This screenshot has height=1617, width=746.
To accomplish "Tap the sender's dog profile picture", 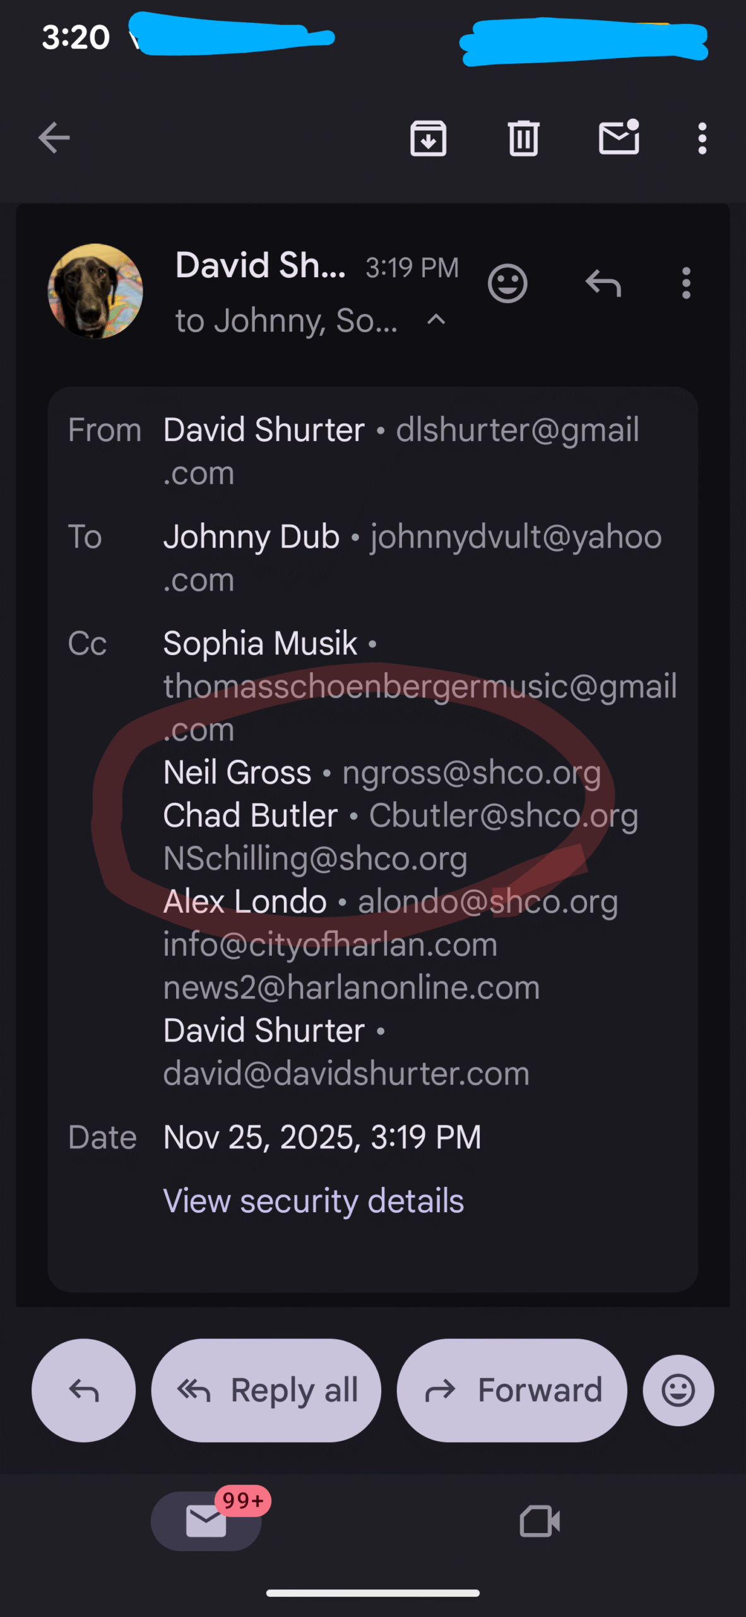I will [95, 291].
